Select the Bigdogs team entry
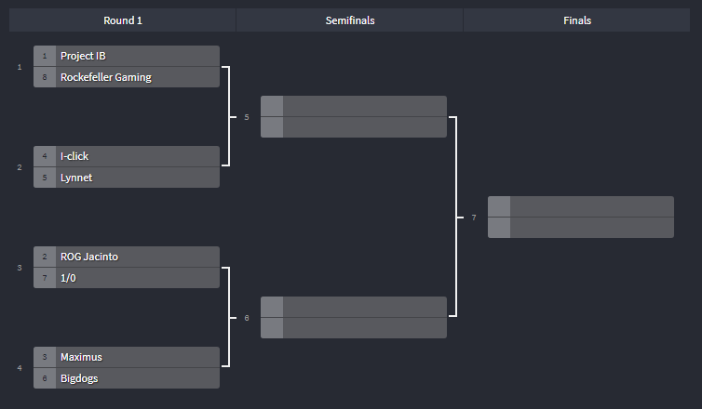The height and width of the screenshot is (409, 702). pyautogui.click(x=137, y=378)
